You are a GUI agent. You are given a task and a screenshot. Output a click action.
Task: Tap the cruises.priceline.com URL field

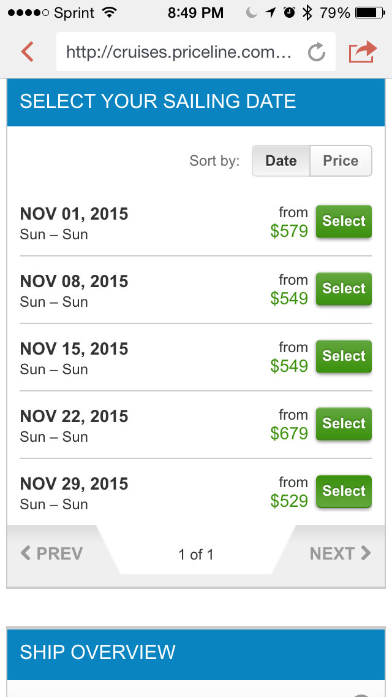coord(179,52)
